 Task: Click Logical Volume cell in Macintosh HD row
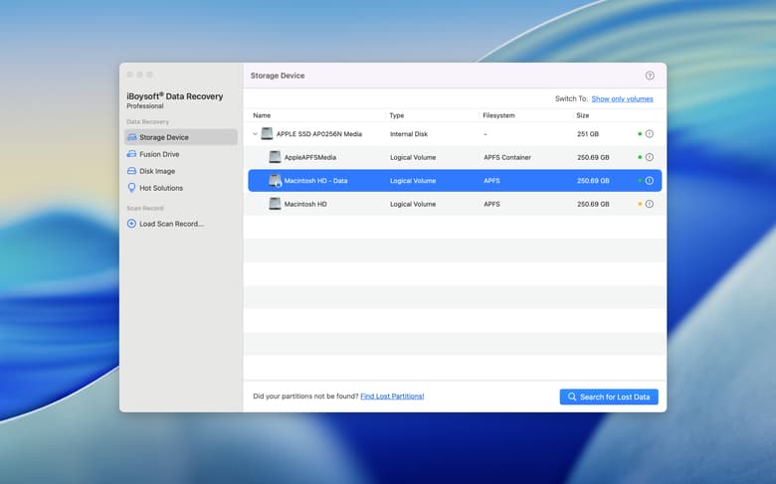pos(413,204)
